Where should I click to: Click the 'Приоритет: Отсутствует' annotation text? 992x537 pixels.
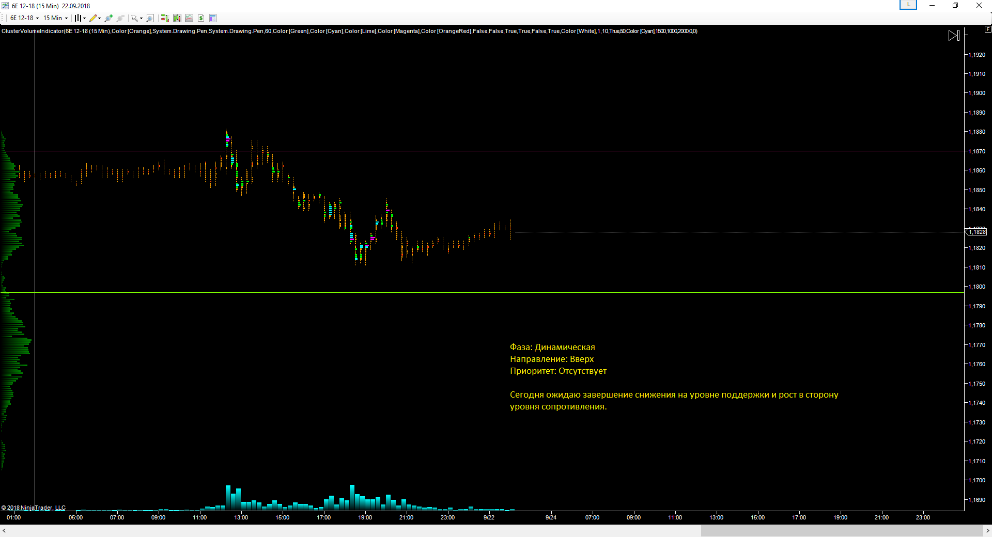[x=558, y=371]
